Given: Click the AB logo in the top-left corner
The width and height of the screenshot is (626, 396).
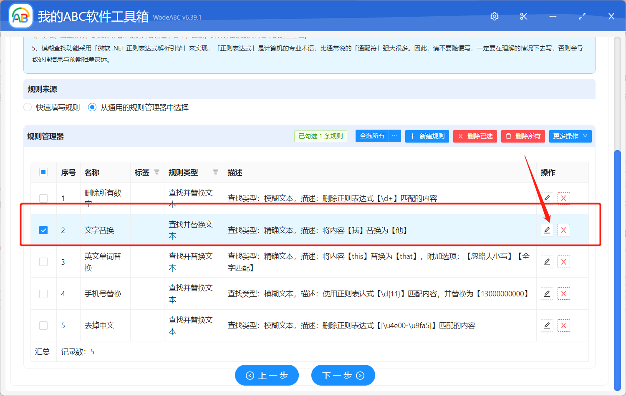Looking at the screenshot, I should [20, 15].
